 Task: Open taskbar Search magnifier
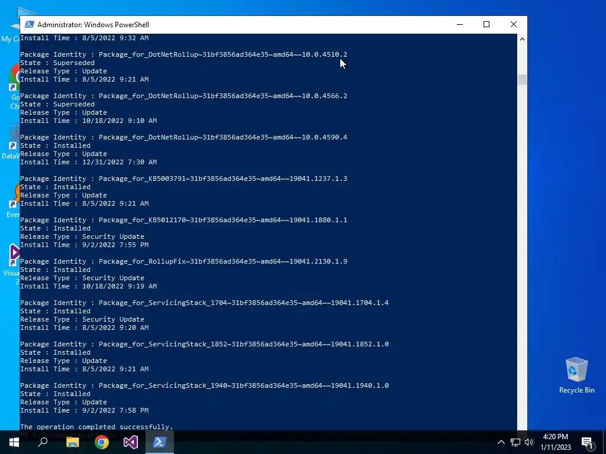[43, 442]
